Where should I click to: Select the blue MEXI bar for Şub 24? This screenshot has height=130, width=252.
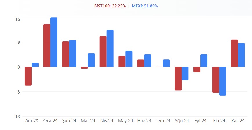(72, 54)
